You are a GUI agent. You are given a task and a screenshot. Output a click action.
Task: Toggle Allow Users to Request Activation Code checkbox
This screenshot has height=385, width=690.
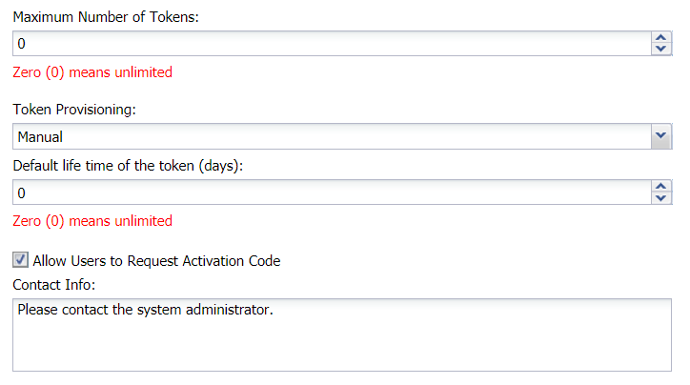point(20,259)
